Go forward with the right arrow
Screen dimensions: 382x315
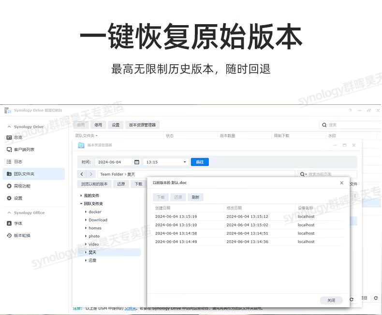(x=91, y=174)
